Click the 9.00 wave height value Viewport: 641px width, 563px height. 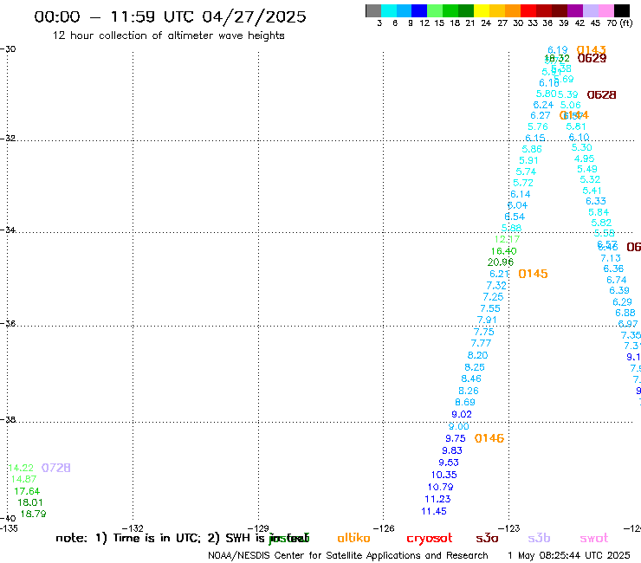click(x=459, y=427)
